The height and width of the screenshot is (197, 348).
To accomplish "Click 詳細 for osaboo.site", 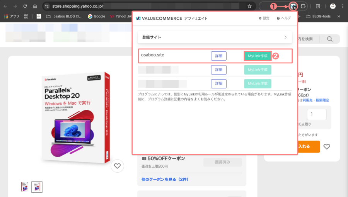I will (218, 56).
